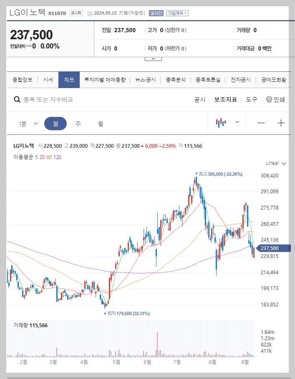
Task: Open the 종목분석 tab
Action: 176,80
